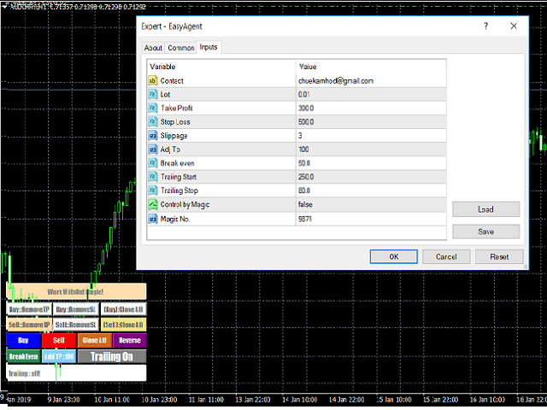
Task: Click the [Sell]:Close All button
Action: 123,325
